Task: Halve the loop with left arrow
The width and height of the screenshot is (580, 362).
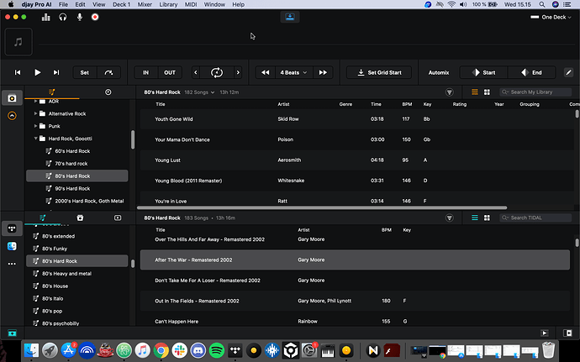Action: tap(196, 72)
